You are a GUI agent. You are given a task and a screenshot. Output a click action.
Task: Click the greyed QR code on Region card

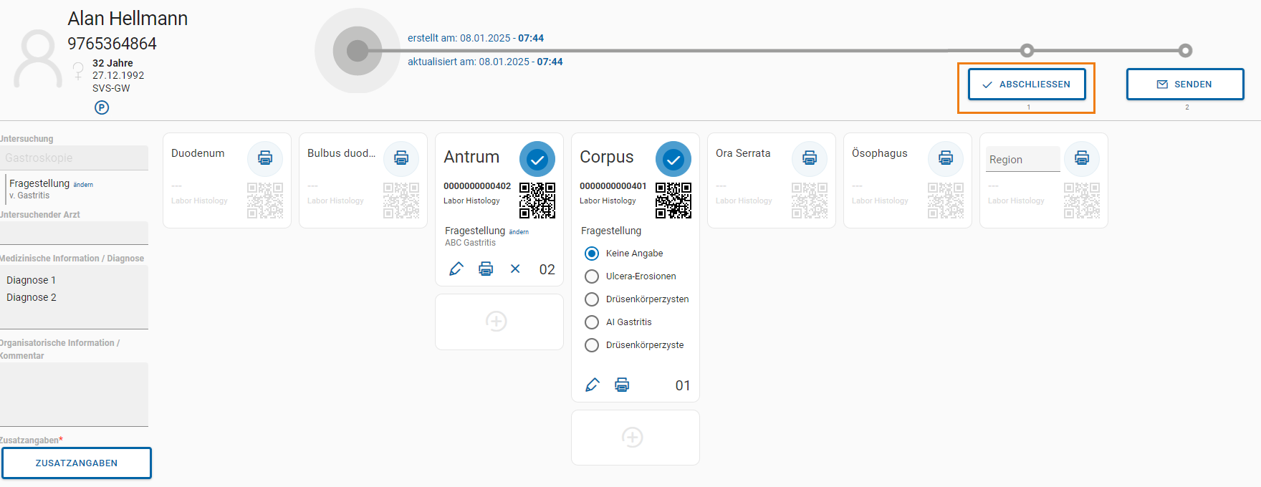click(1082, 201)
